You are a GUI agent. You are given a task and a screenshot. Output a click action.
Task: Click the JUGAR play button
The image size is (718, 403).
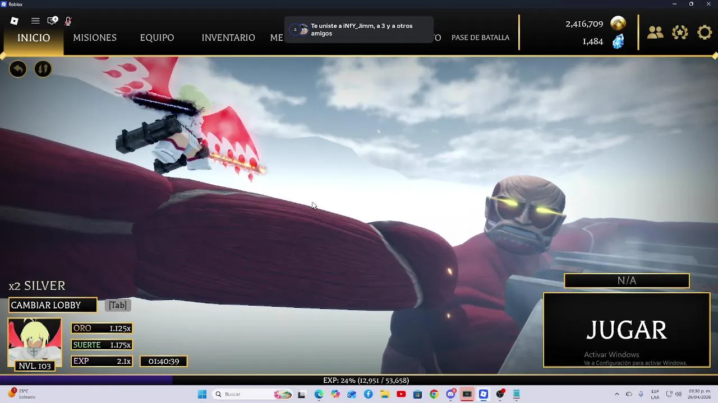pyautogui.click(x=627, y=330)
